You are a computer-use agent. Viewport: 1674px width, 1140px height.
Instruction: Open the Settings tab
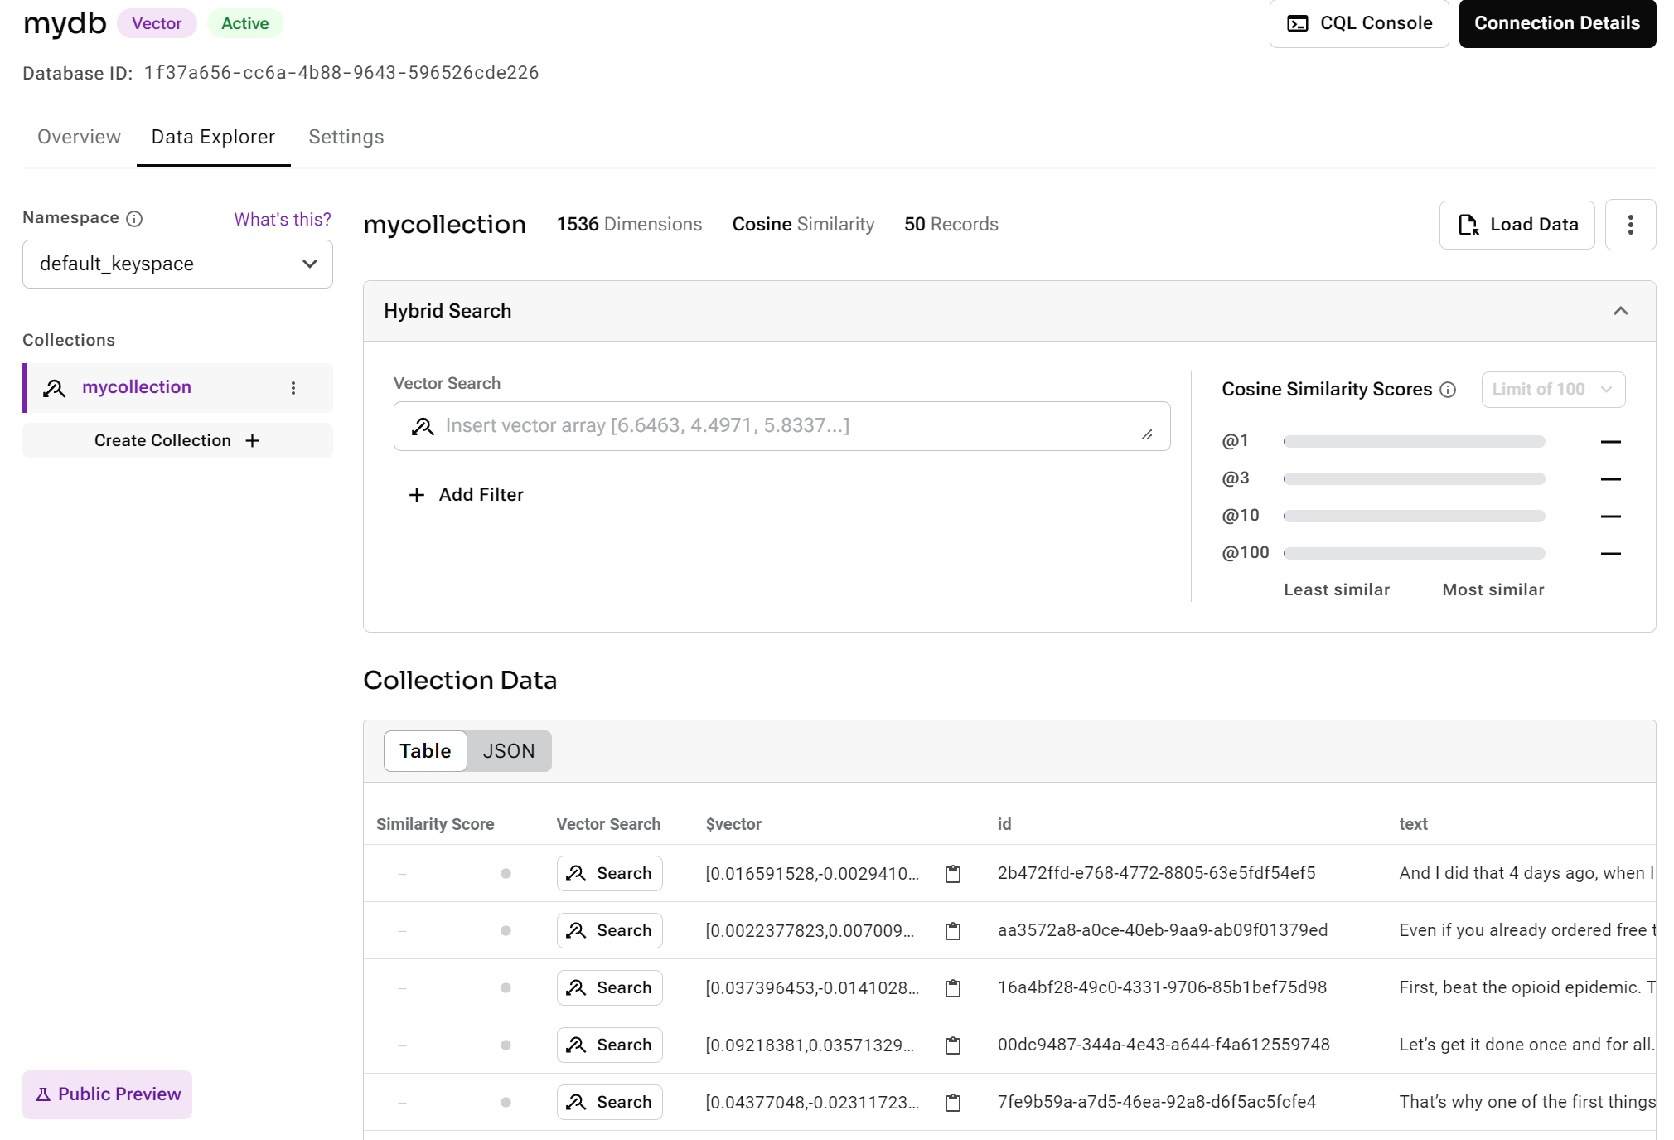point(346,137)
